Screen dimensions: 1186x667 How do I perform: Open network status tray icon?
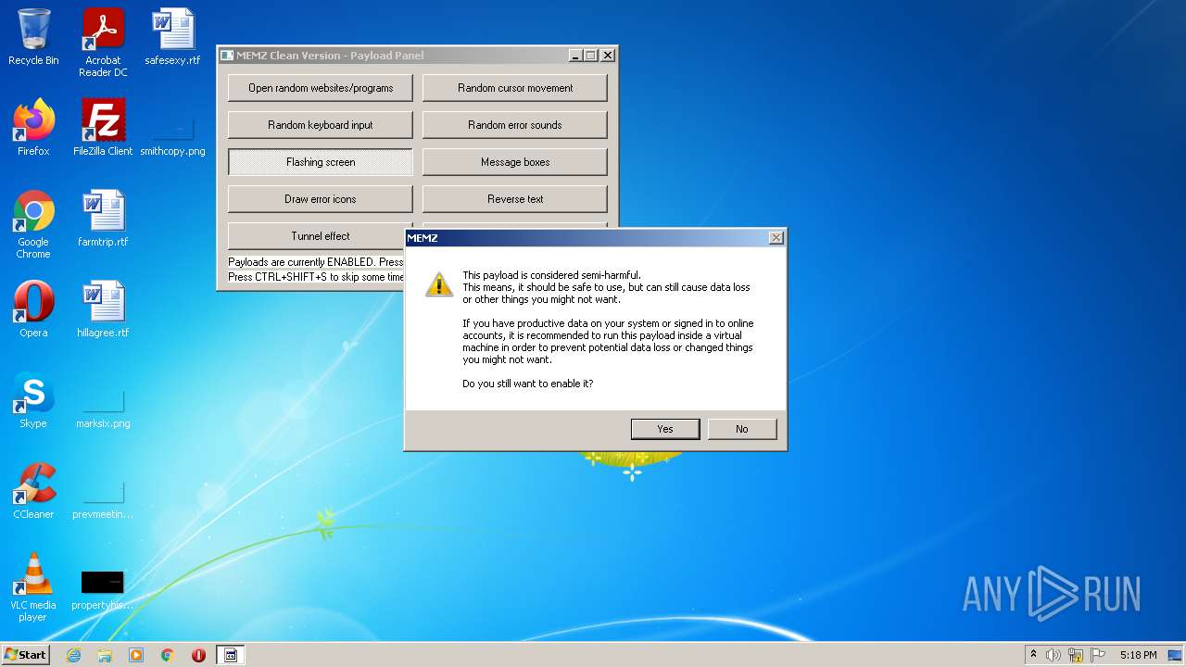[1076, 655]
